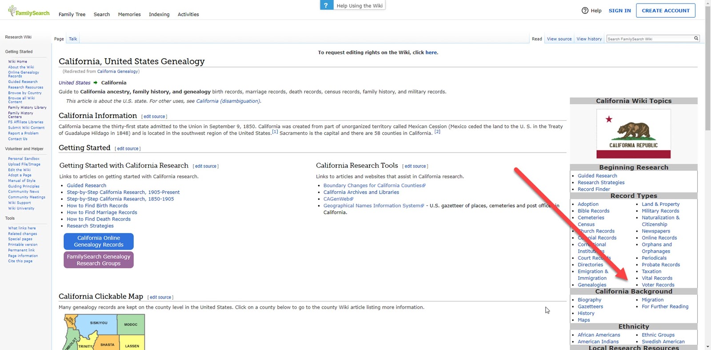711x350 pixels.
Task: Click the FamilySearch Genealogy Research Groups button
Action: [x=99, y=260]
